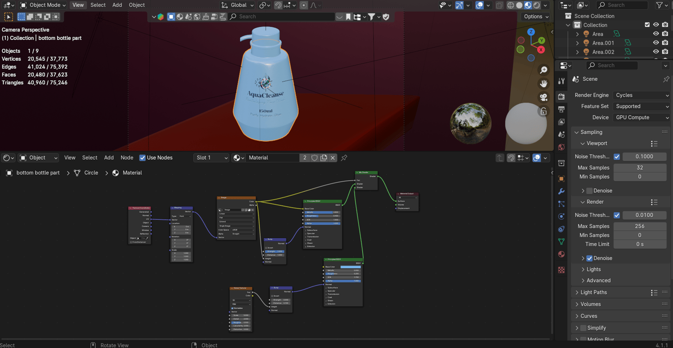Click the green Y axis gizmo ball
Image resolution: width=673 pixels, height=348 pixels.
click(x=542, y=40)
